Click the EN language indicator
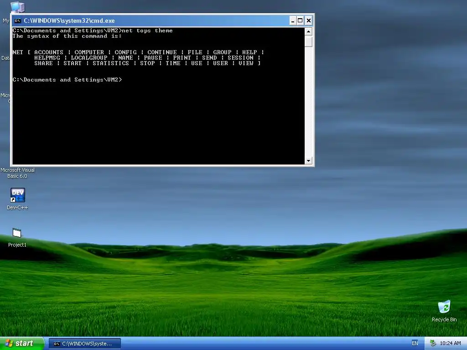Screen dimensions: 467x350 415,343
